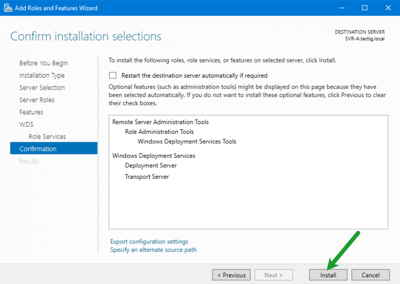Screen dimensions: 400x284
Task: Click Deployment Server in the list
Action: [x=151, y=165]
